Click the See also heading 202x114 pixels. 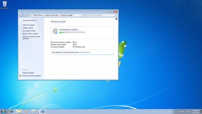coord(25,70)
